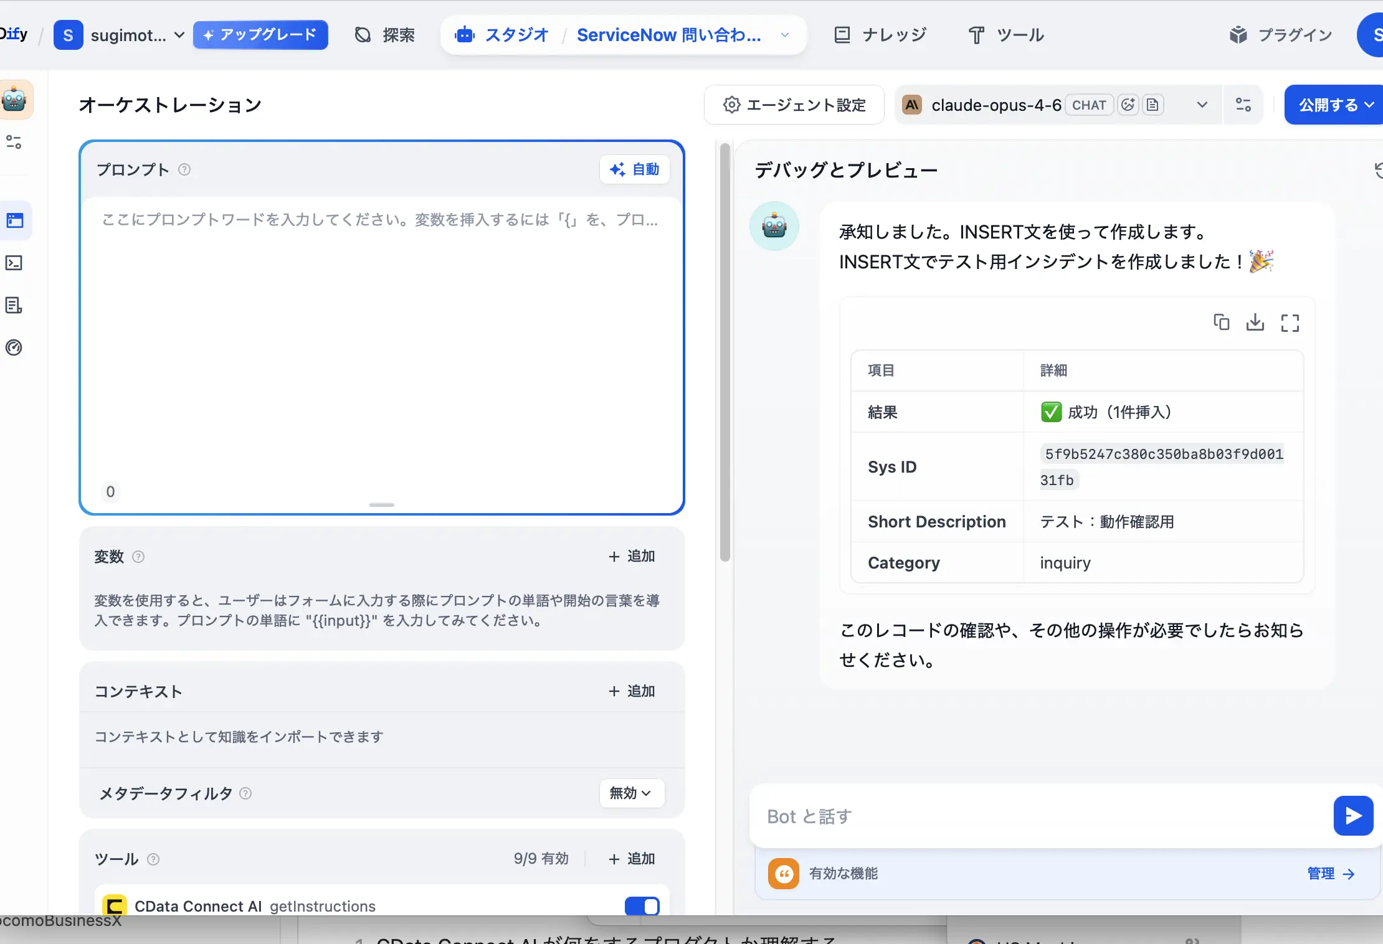Copy the debug result table
This screenshot has width=1383, height=944.
click(x=1221, y=322)
